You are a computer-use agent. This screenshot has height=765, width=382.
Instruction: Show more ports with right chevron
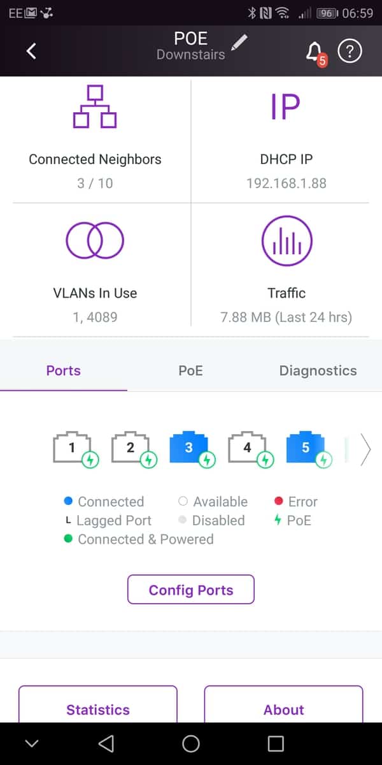pos(365,449)
